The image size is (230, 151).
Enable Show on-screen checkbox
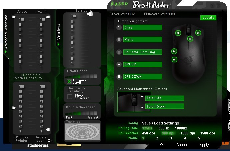tap(70, 97)
